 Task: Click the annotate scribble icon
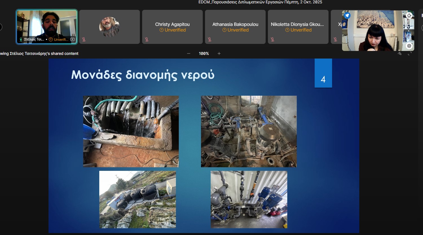(400, 53)
